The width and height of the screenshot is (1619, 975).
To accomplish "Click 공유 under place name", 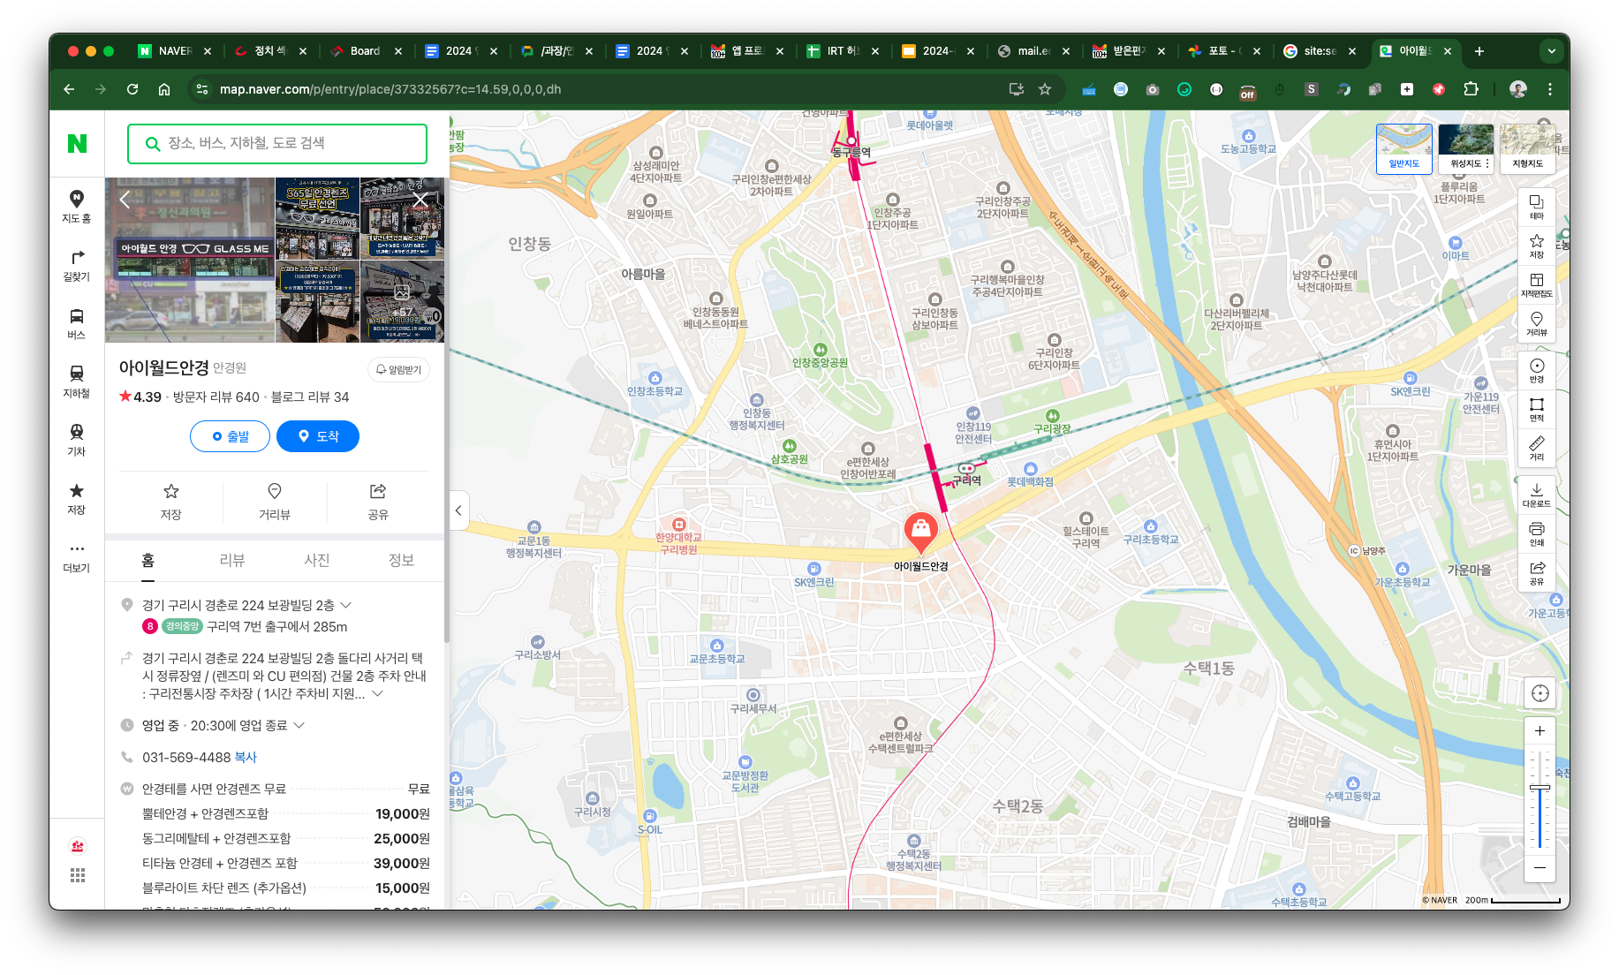I will point(378,501).
